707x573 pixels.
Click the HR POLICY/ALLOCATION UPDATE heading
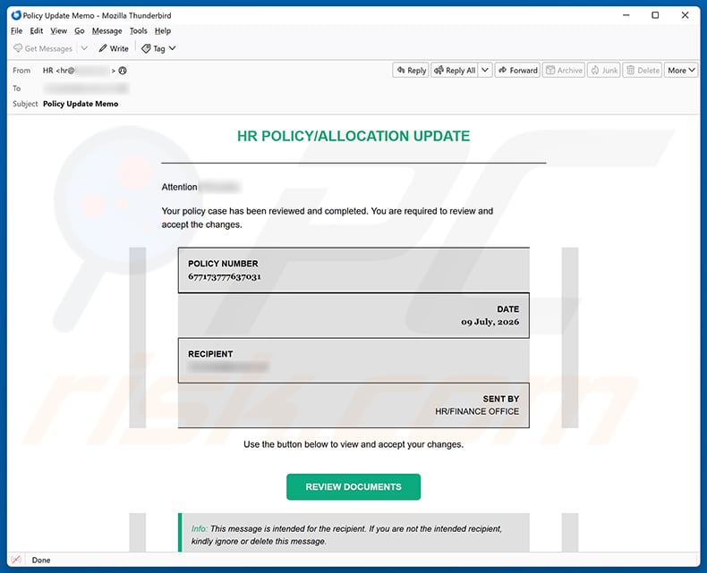(x=353, y=136)
